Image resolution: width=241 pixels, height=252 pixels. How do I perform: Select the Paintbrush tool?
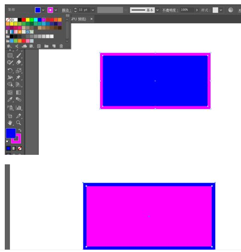(19, 55)
